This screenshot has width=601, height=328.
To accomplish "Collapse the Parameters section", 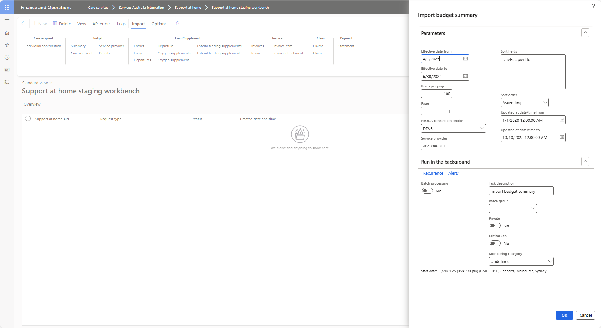I will [x=585, y=33].
